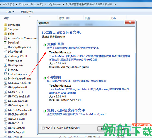152x138 pixels.
Task: Click the AnswerSheetMaker.exe file icon
Action: coord(5,38)
